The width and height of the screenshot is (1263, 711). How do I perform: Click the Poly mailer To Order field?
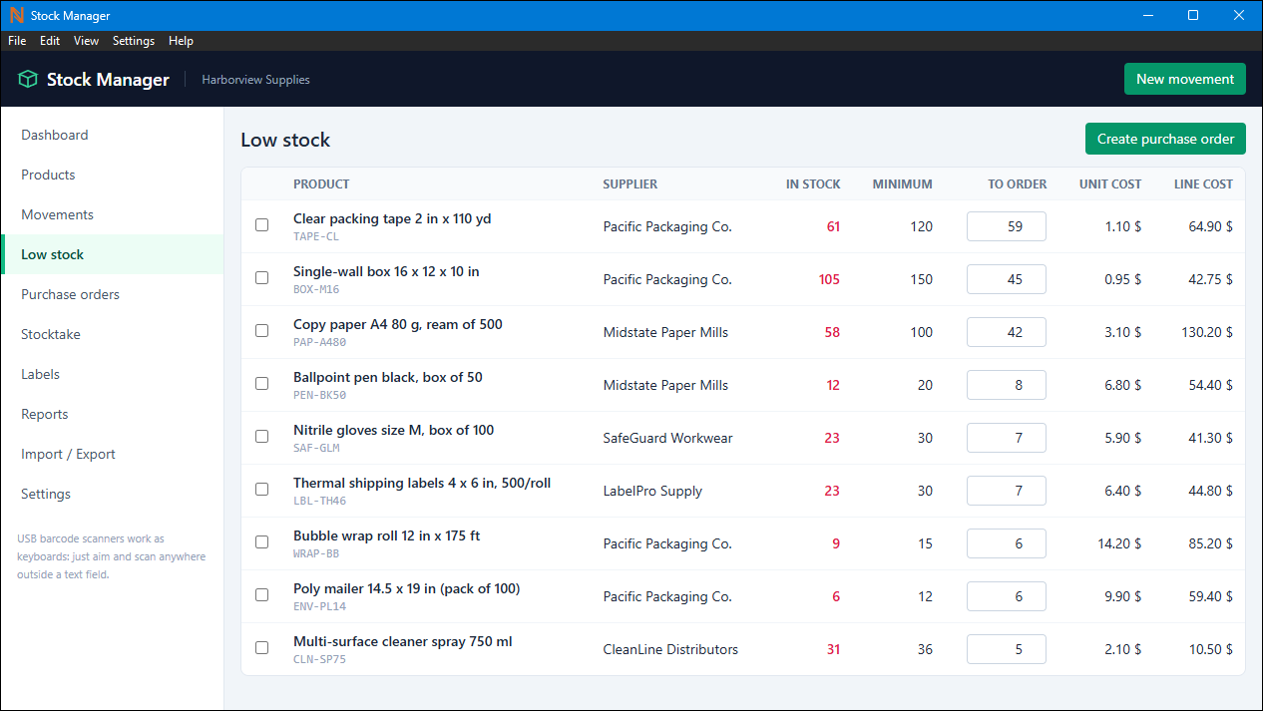[x=1007, y=596]
